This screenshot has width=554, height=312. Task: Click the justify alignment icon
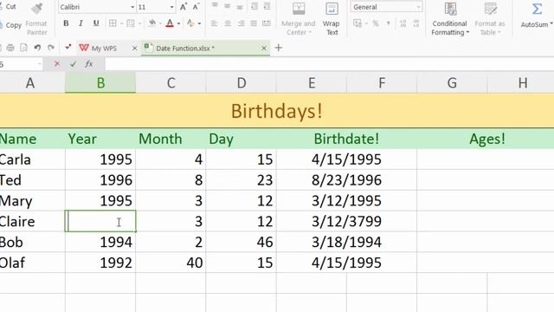254,23
